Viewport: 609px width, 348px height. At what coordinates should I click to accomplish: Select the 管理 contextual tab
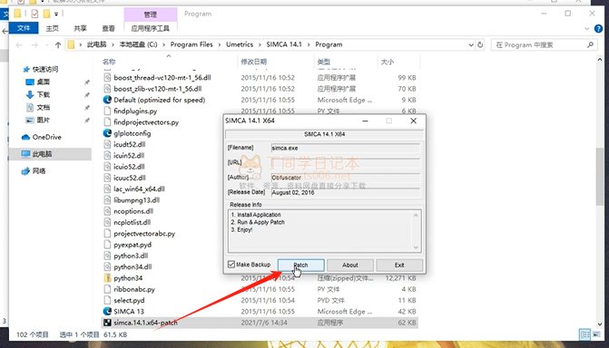tap(151, 14)
